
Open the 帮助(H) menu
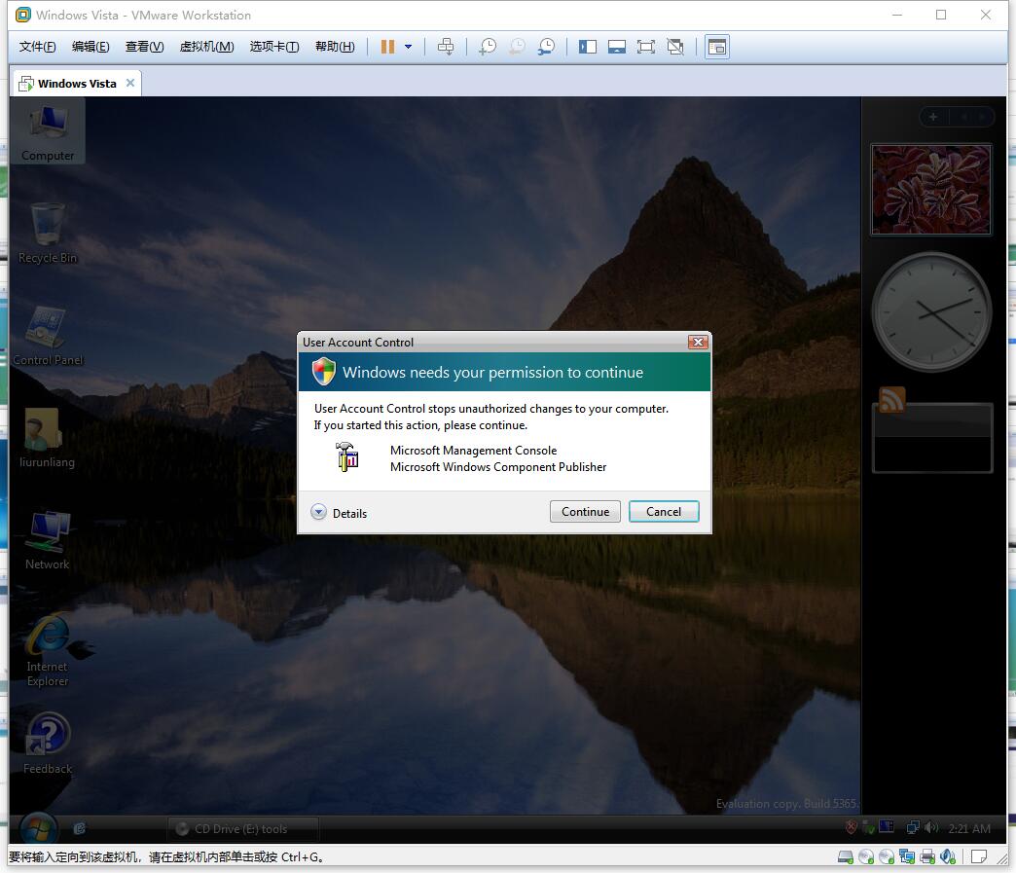pyautogui.click(x=335, y=47)
